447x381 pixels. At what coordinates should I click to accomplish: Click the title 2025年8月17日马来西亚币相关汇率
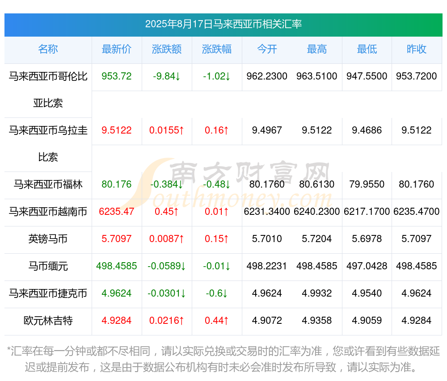[x=223, y=24]
